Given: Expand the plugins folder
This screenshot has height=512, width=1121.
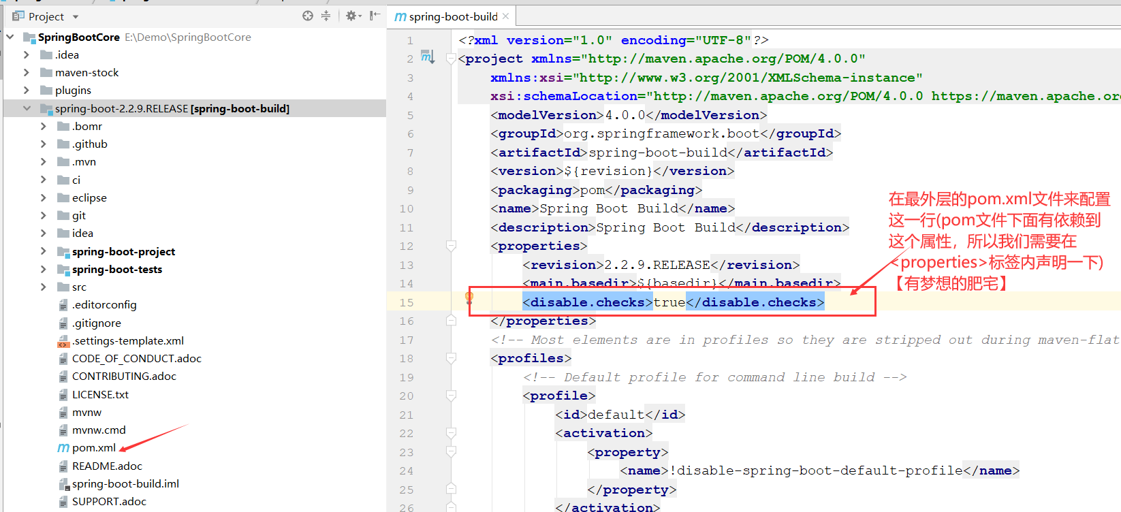Looking at the screenshot, I should click(27, 90).
